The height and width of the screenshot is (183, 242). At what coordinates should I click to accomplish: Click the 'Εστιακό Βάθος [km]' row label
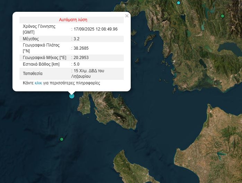click(41, 64)
